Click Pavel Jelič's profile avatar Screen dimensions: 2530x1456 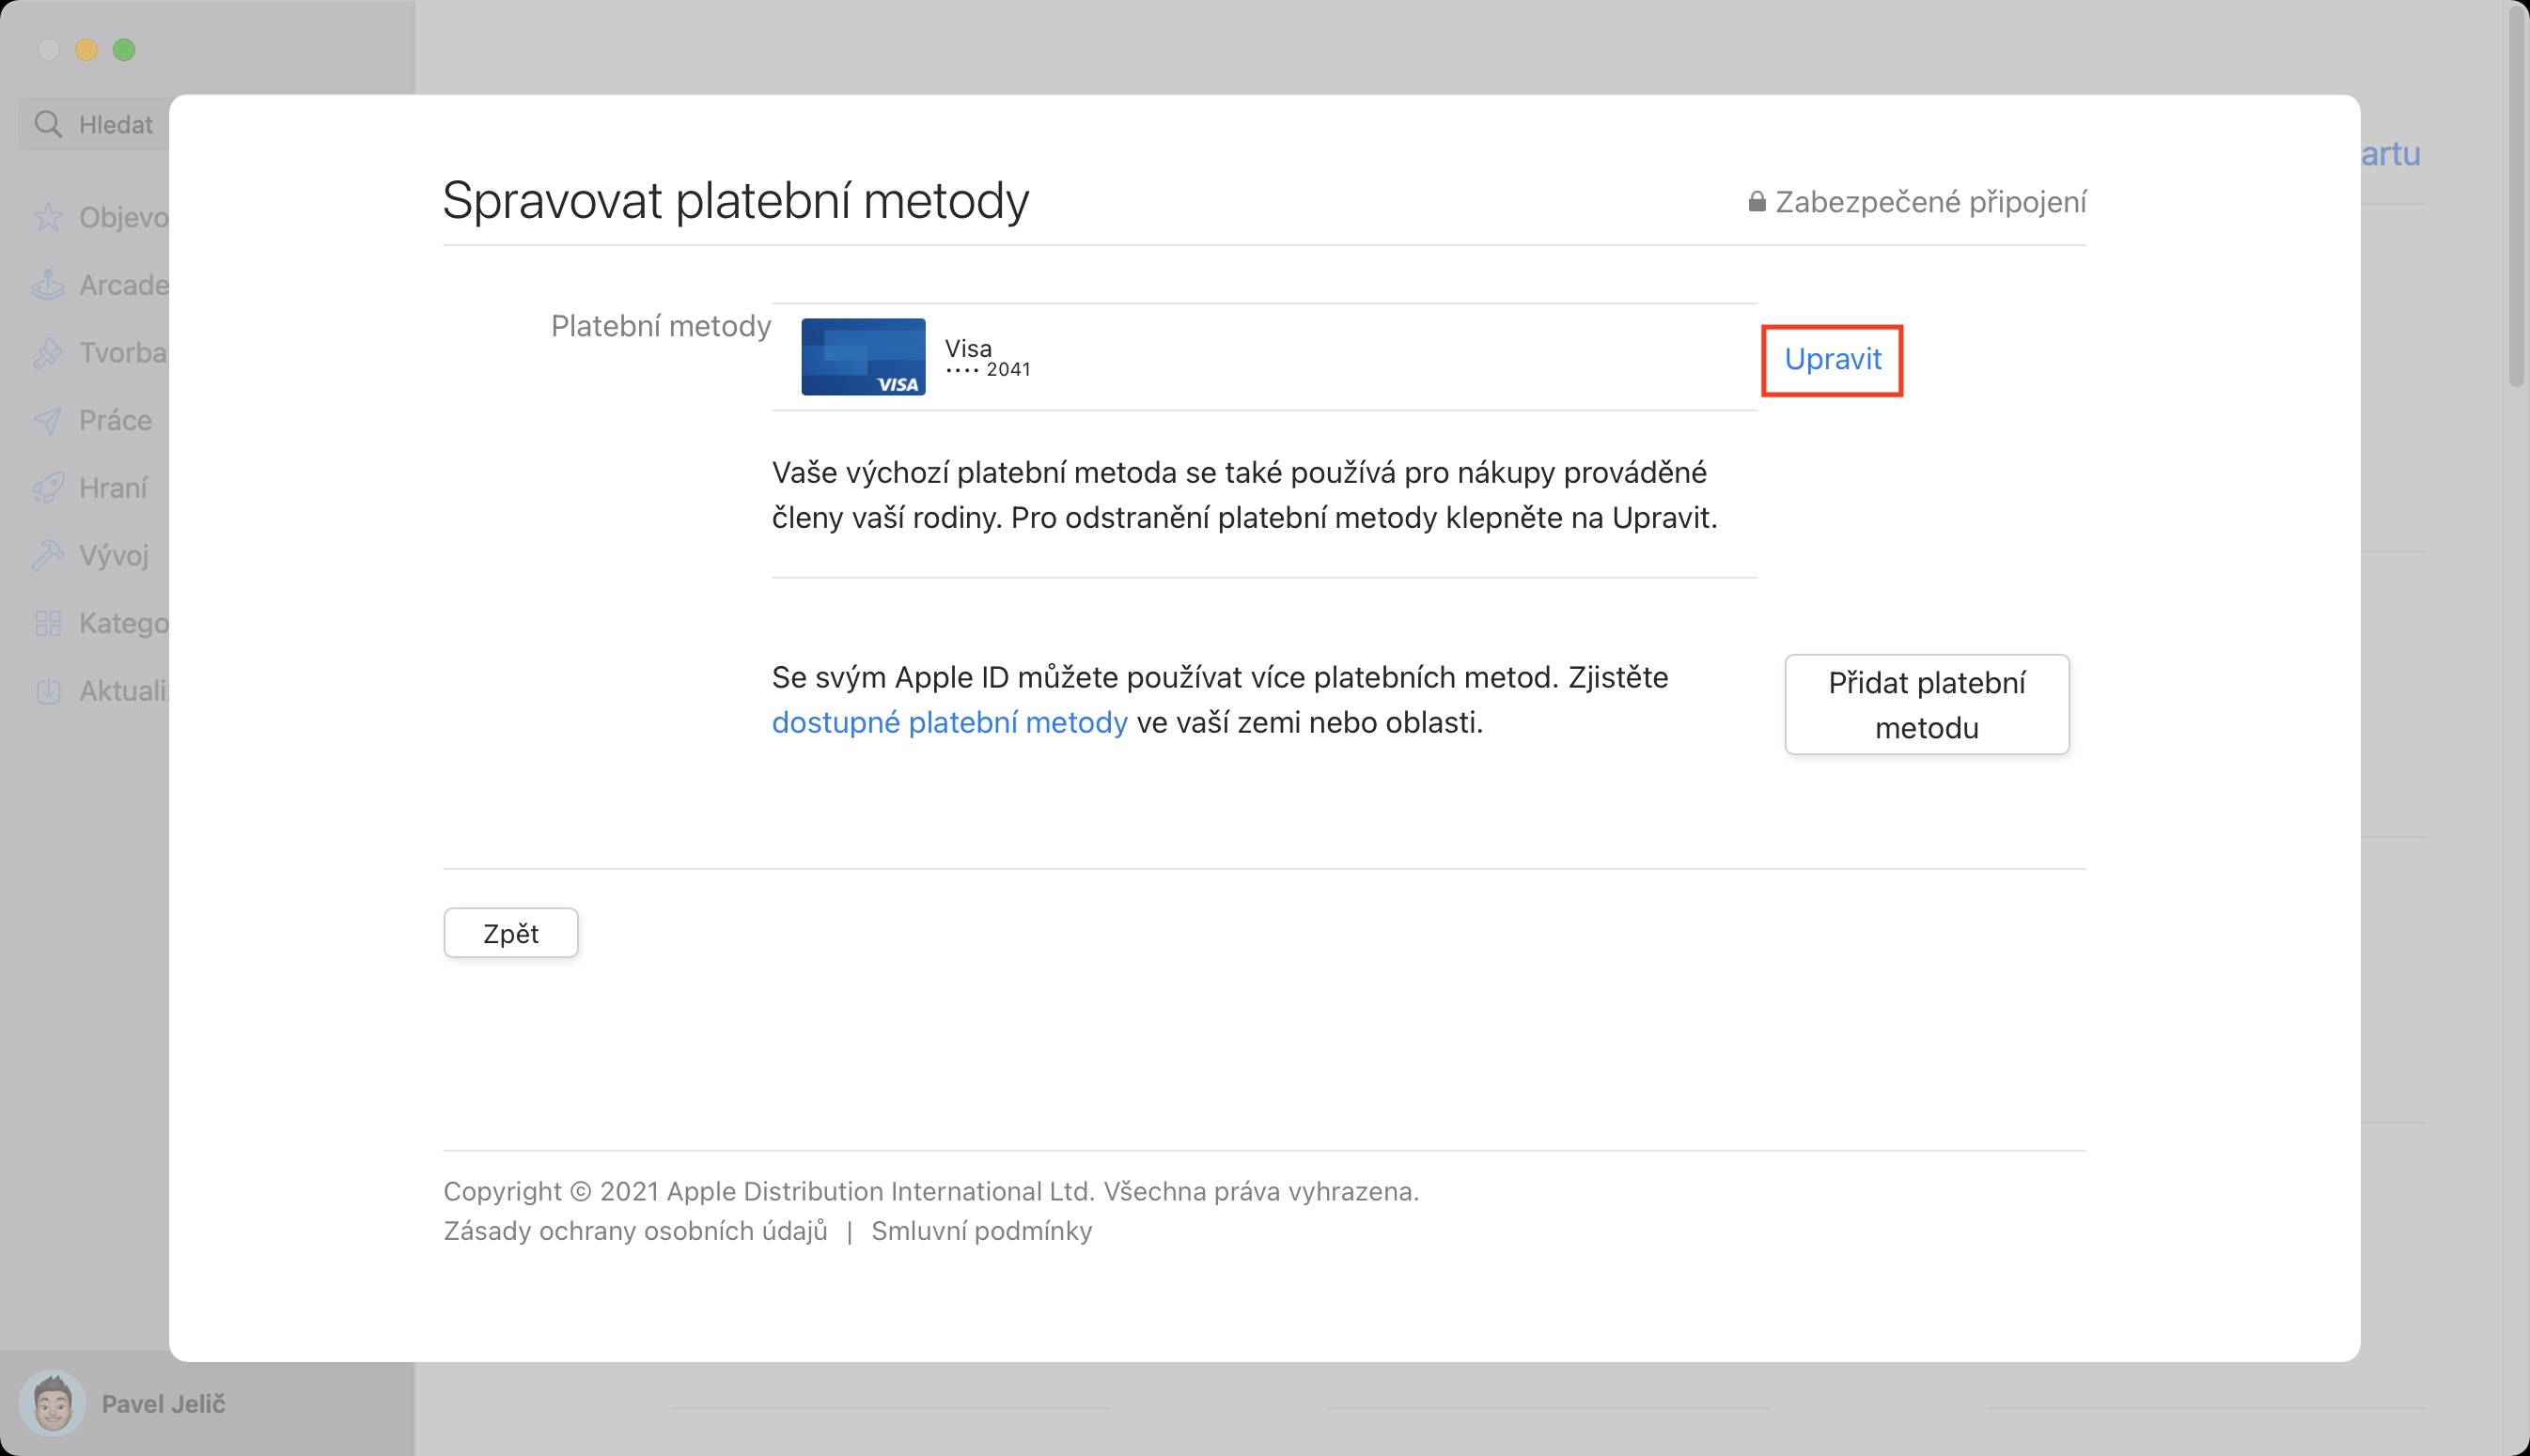coord(52,1402)
